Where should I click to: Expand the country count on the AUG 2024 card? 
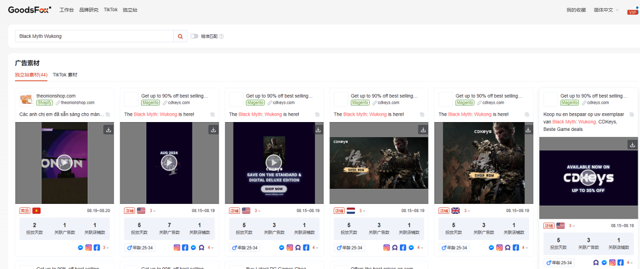(x=153, y=210)
